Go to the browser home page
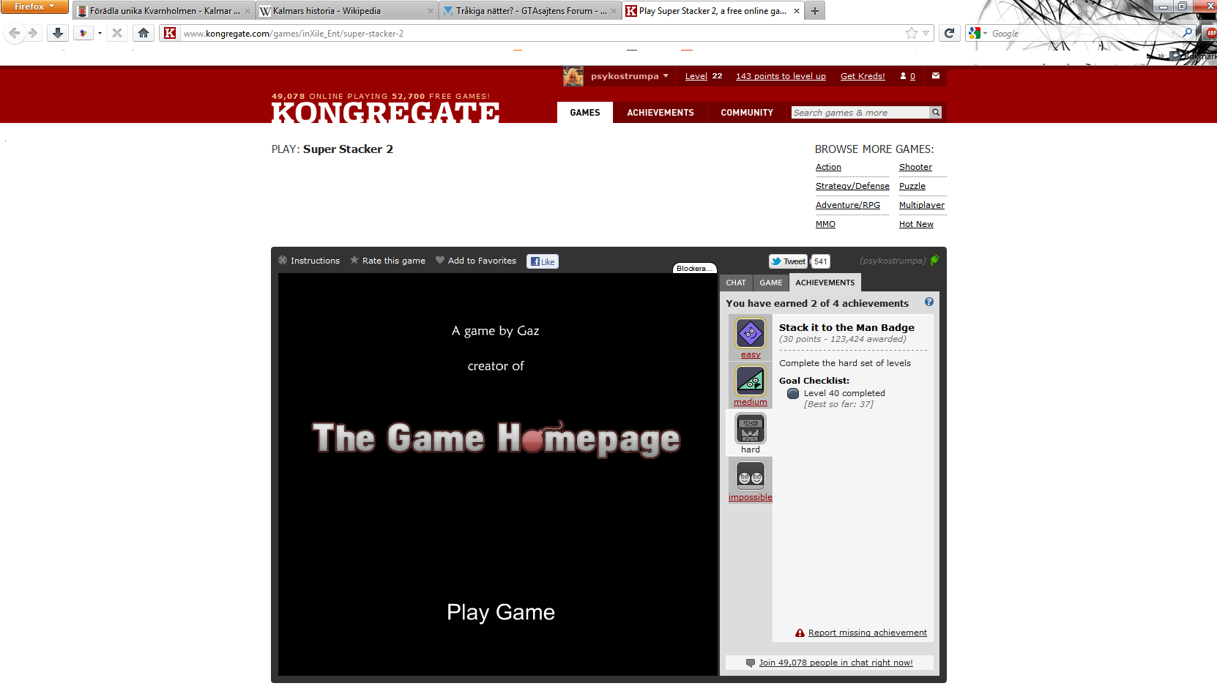The width and height of the screenshot is (1217, 697). (x=144, y=33)
